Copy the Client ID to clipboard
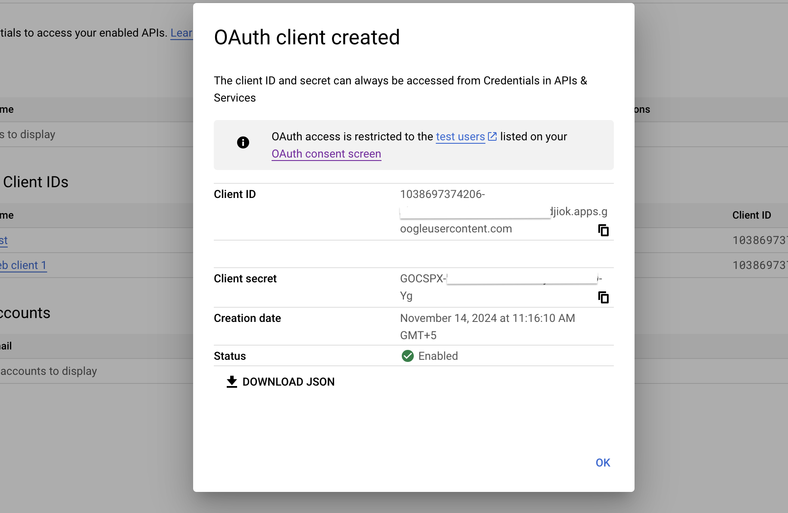Viewport: 788px width, 513px height. click(x=603, y=230)
